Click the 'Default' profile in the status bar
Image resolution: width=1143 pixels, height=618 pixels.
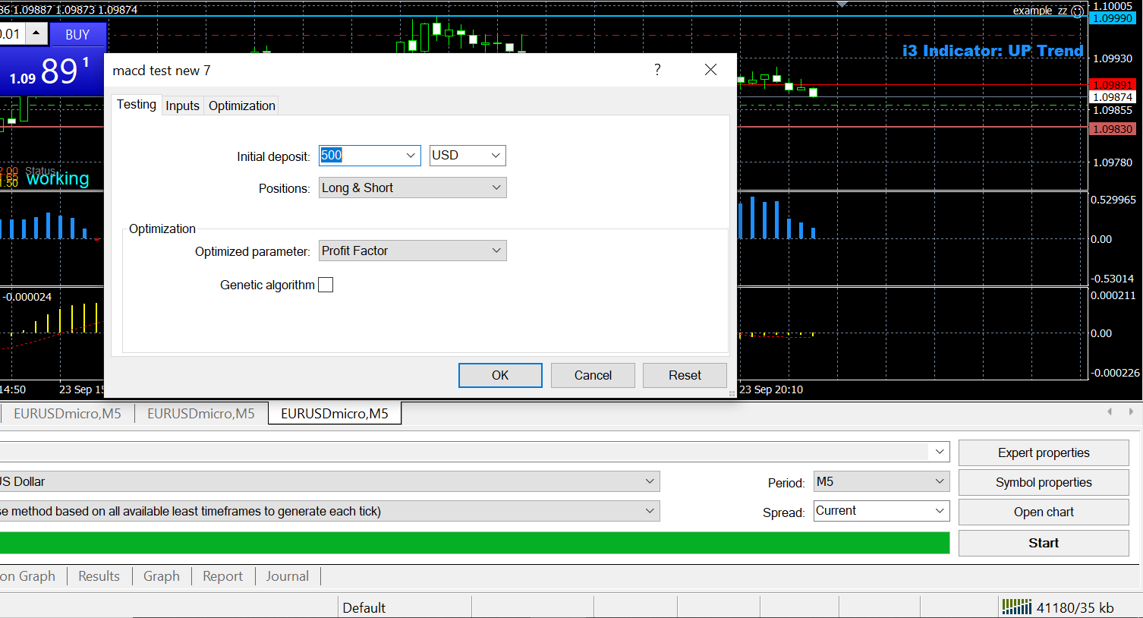tap(364, 607)
